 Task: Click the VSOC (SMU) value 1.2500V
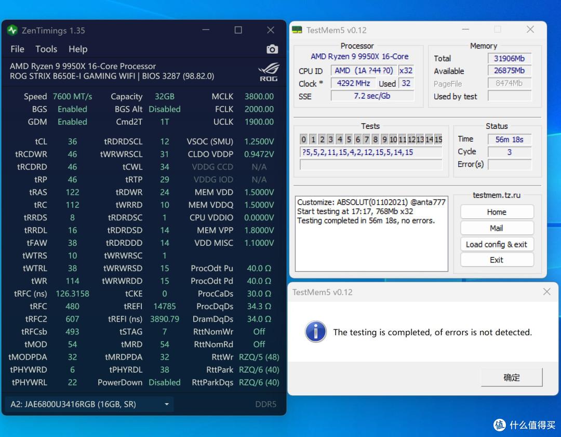coord(259,141)
